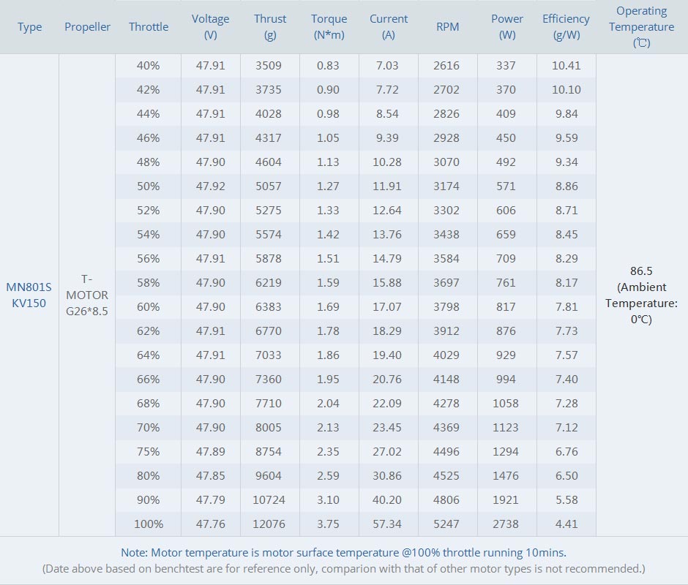This screenshot has height=585, width=688.
Task: Click the Efficiency (g/W) header
Action: [566, 27]
